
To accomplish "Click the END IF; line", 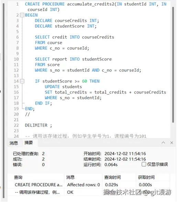I will [44, 103].
